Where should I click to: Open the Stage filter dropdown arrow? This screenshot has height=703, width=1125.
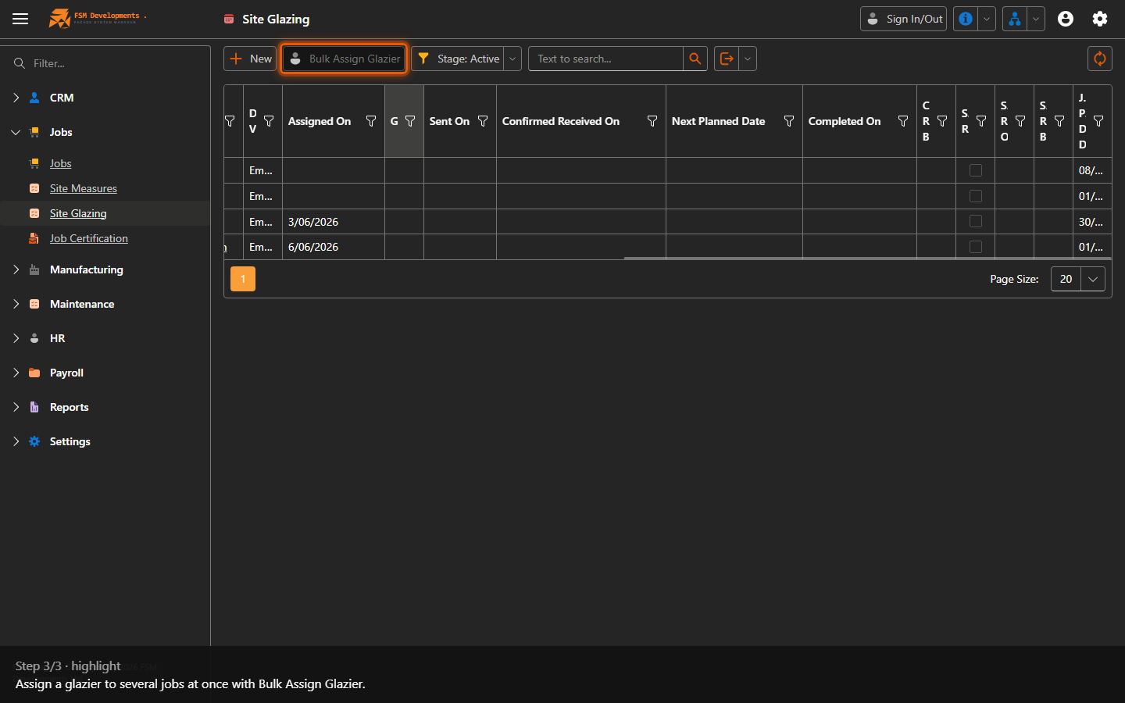[512, 59]
